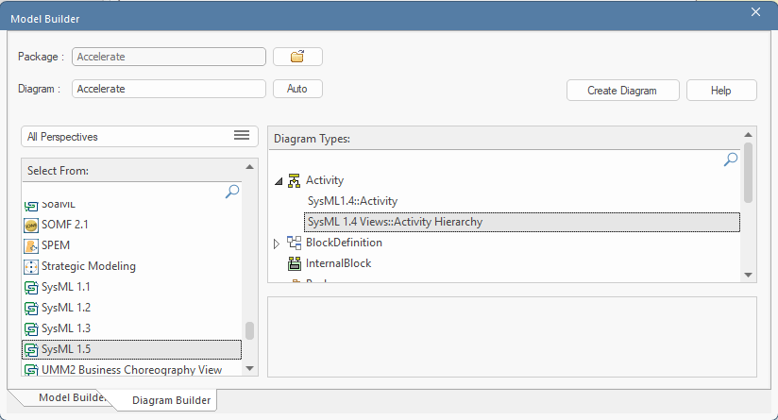Expand the BlockDefinition tree node
The image size is (778, 420).
click(277, 243)
